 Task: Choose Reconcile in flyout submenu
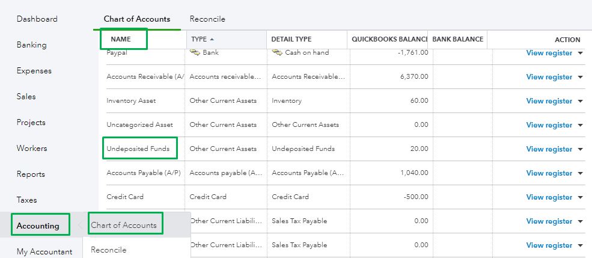pos(109,250)
